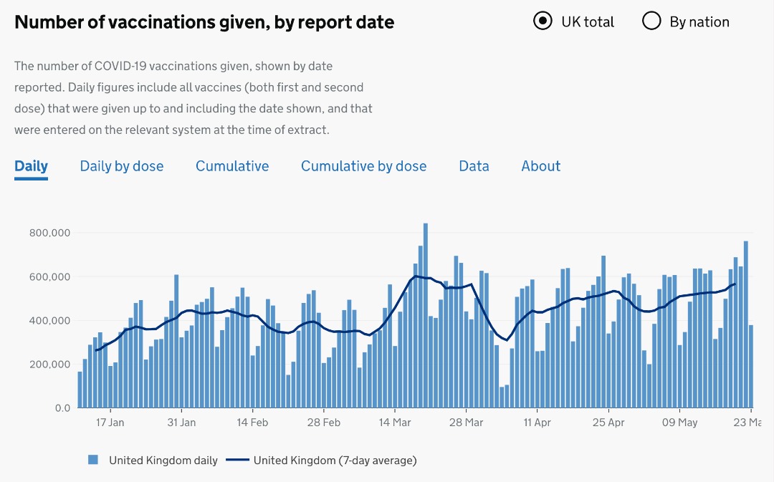Open the Cumulative by dose tab
The width and height of the screenshot is (774, 482).
coord(363,166)
